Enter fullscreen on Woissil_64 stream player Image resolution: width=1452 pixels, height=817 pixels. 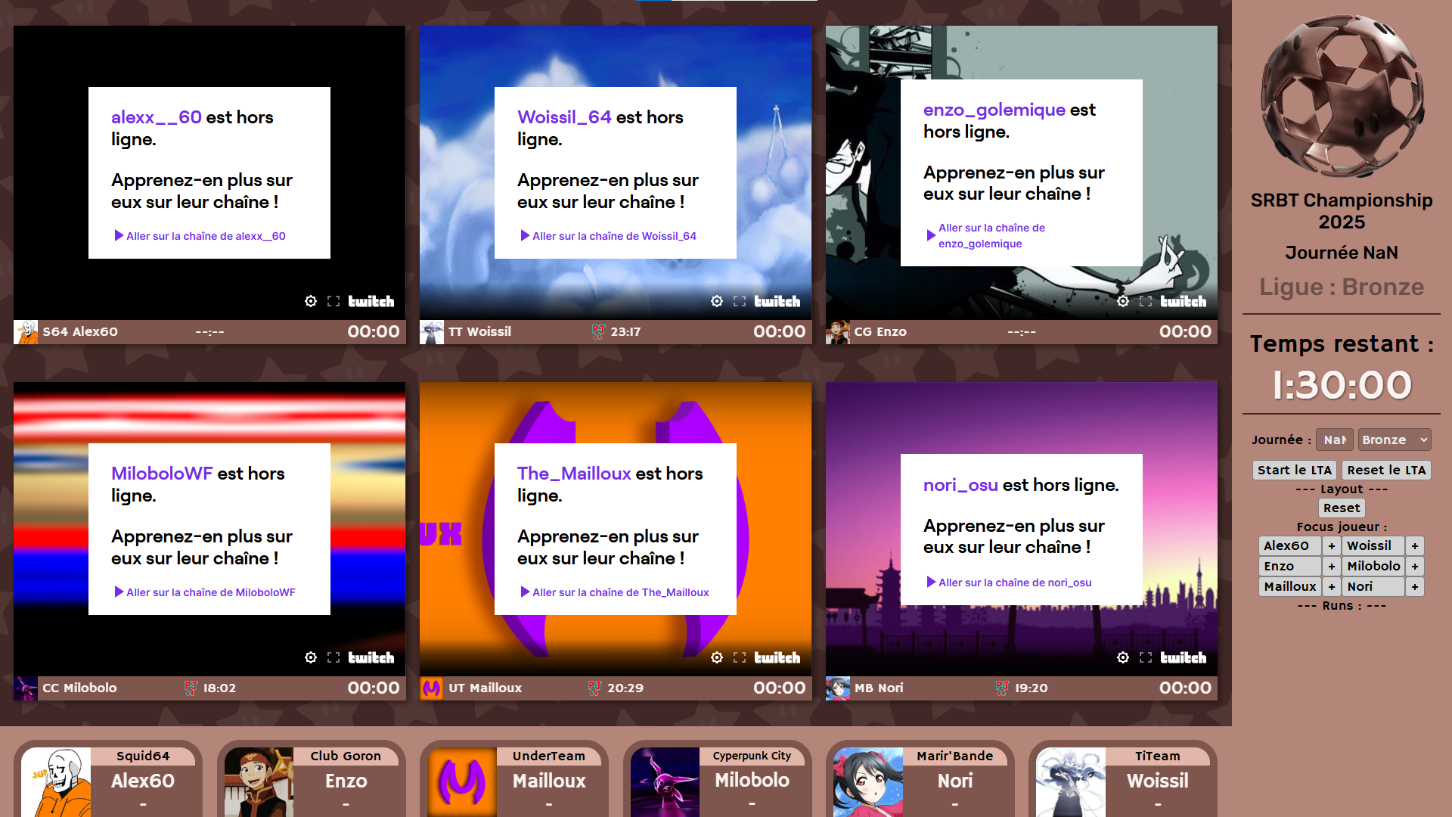pyautogui.click(x=740, y=301)
